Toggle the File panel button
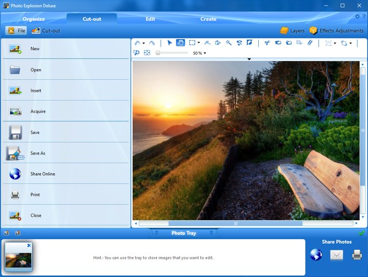The image size is (368, 277). [16, 30]
